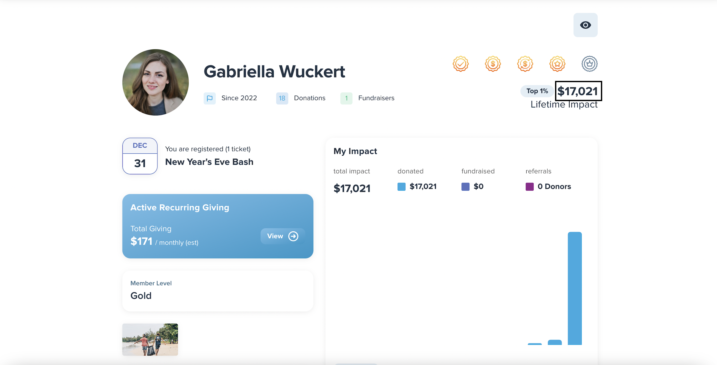This screenshot has width=717, height=365.
Task: Click the checkmark achievement badge
Action: point(461,64)
